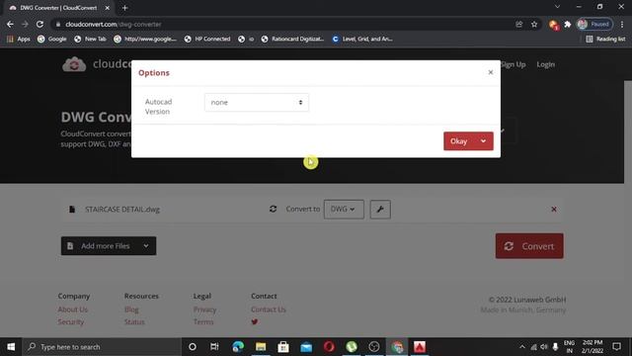This screenshot has width=632, height=356.
Task: Open the Apps bookmark
Action: click(x=19, y=39)
